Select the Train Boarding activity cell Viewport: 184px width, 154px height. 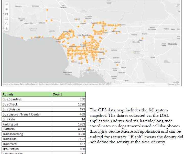27,134
